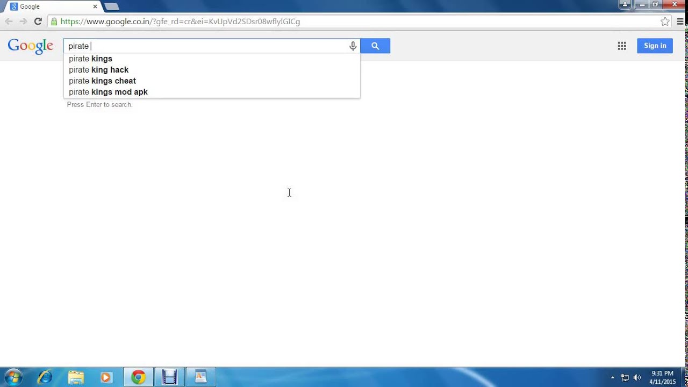
Task: Launch Internet Explorer from the taskbar
Action: [45, 377]
